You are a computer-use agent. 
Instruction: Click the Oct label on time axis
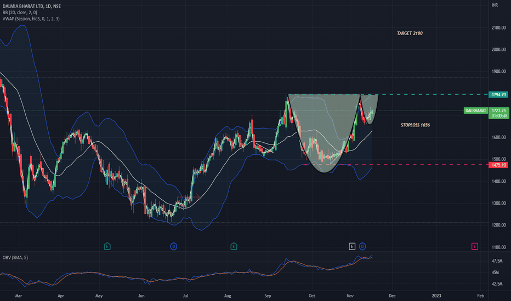[312, 296]
